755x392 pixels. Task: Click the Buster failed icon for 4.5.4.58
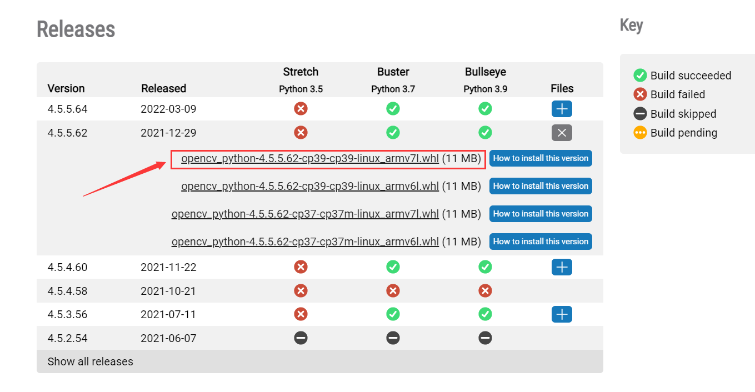[x=393, y=291]
